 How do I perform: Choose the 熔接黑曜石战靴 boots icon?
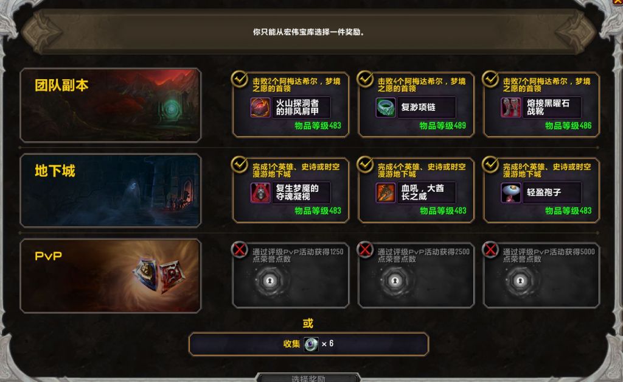point(511,107)
